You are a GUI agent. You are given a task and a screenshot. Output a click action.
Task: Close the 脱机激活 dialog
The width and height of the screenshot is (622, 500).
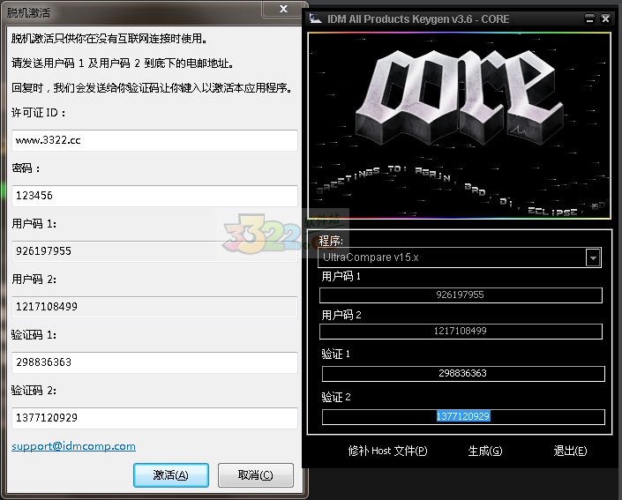pos(283,9)
